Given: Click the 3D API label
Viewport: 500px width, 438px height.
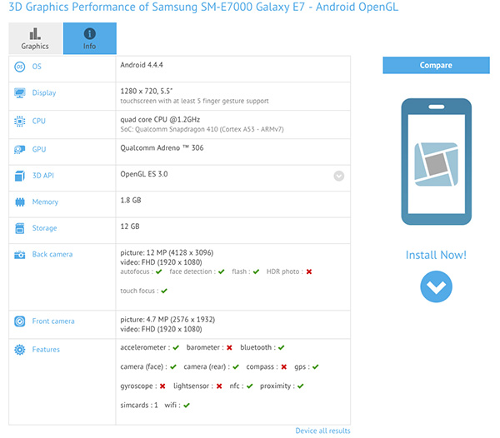Looking at the screenshot, I should [43, 176].
